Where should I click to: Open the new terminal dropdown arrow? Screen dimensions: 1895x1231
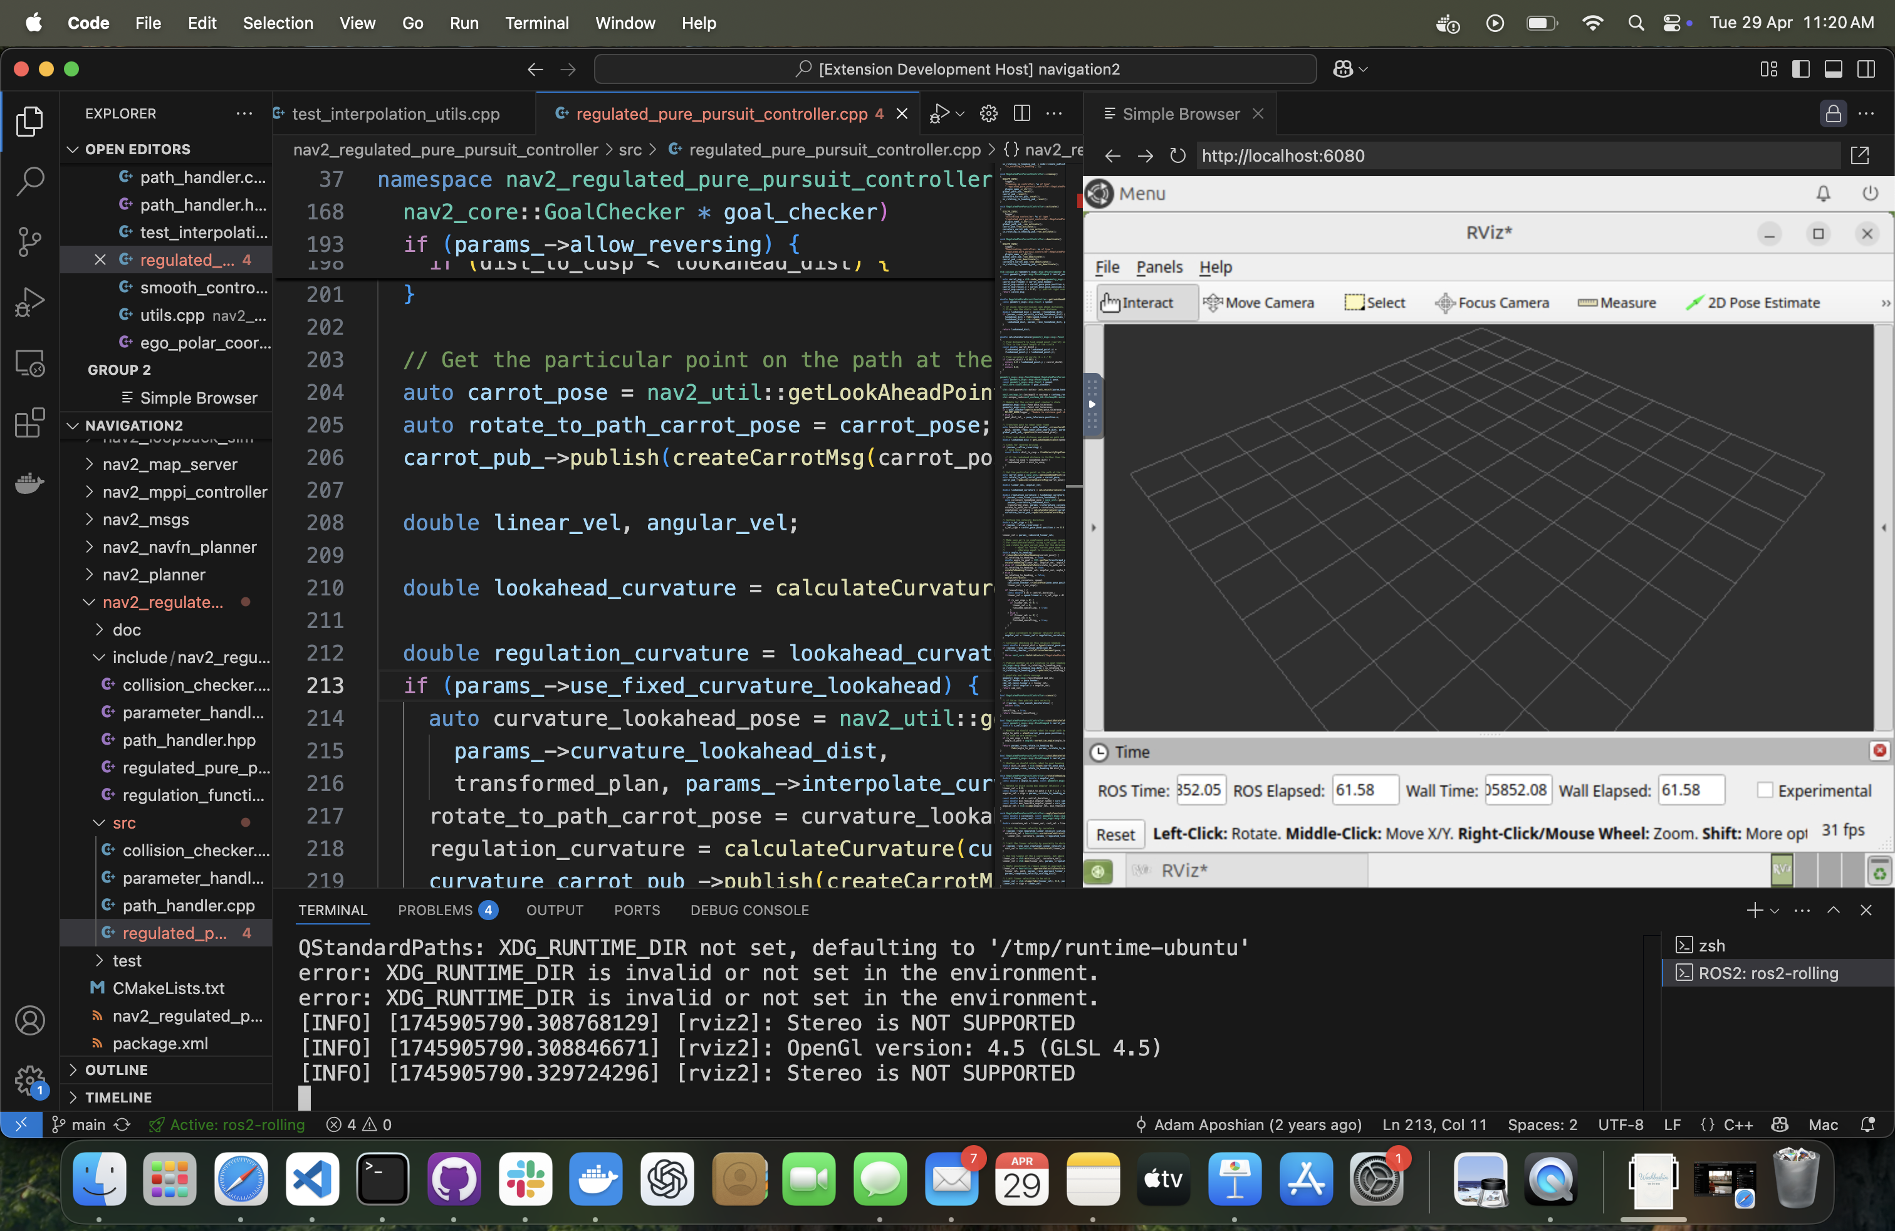pyautogui.click(x=1775, y=910)
